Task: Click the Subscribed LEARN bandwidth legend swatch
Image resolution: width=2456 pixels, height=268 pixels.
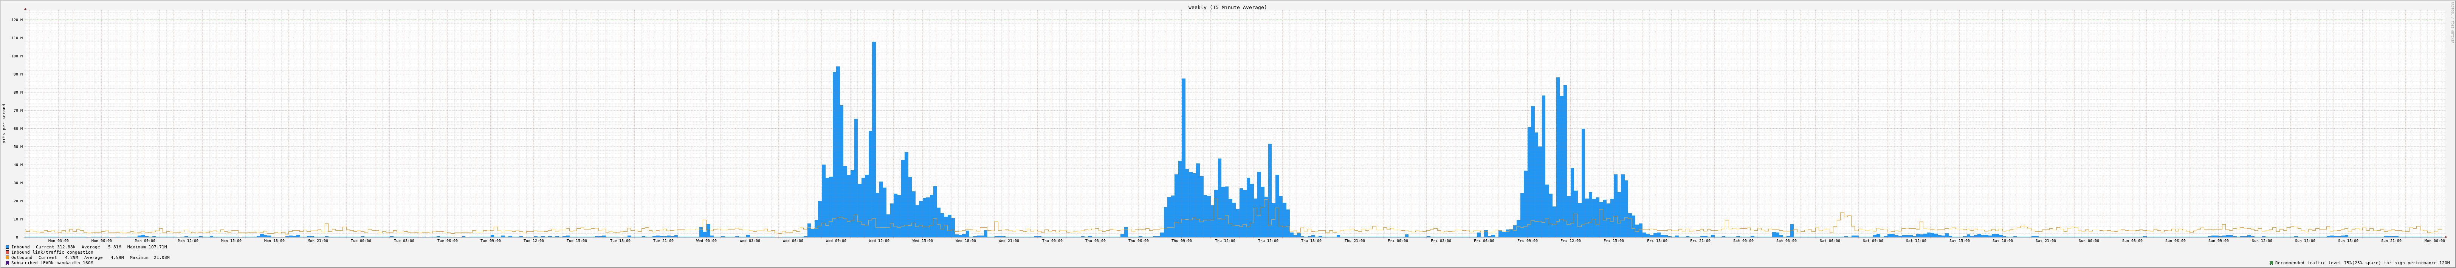Action: 8,262
